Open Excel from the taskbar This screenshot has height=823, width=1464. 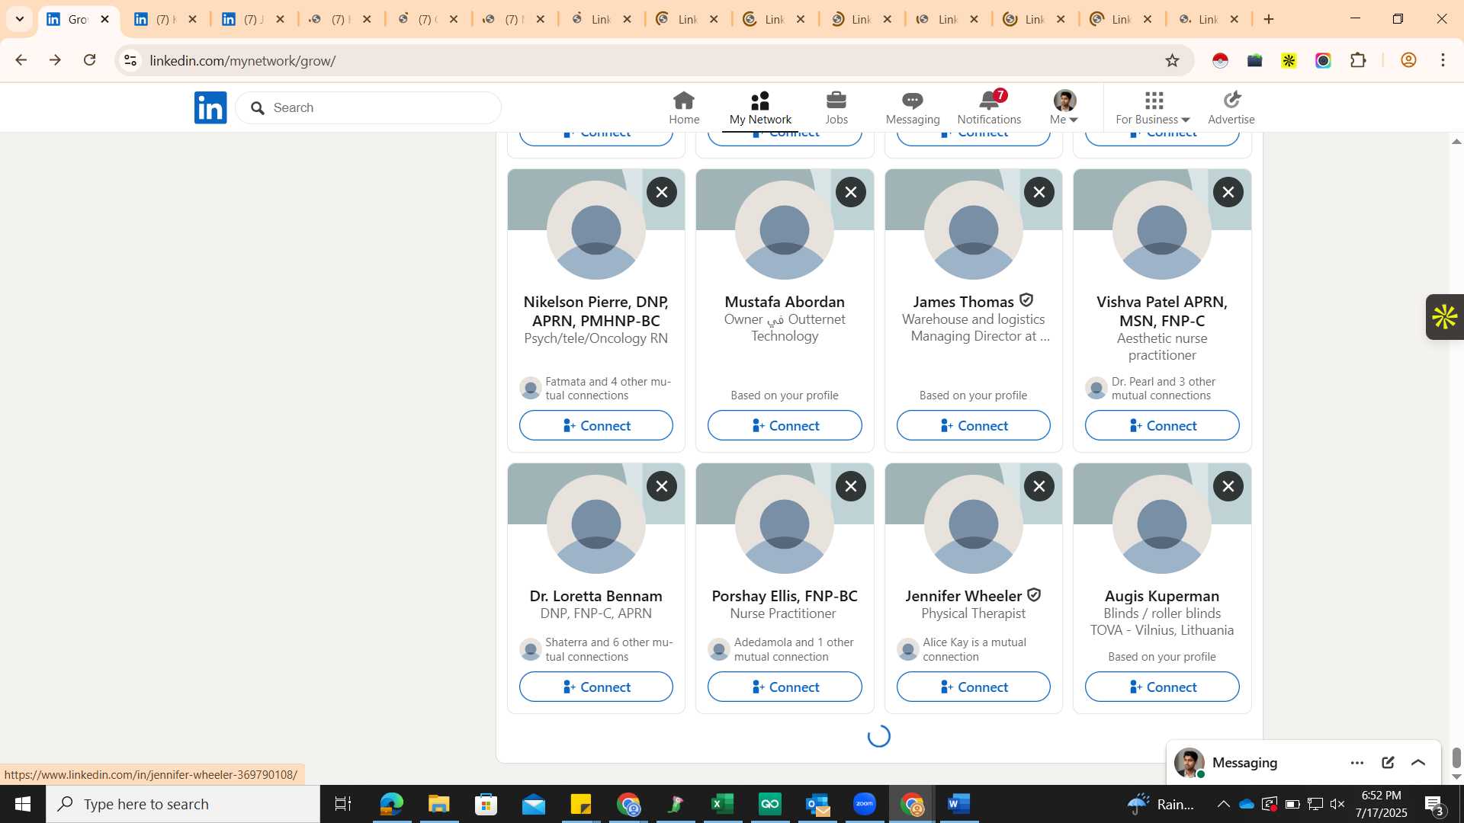(722, 804)
